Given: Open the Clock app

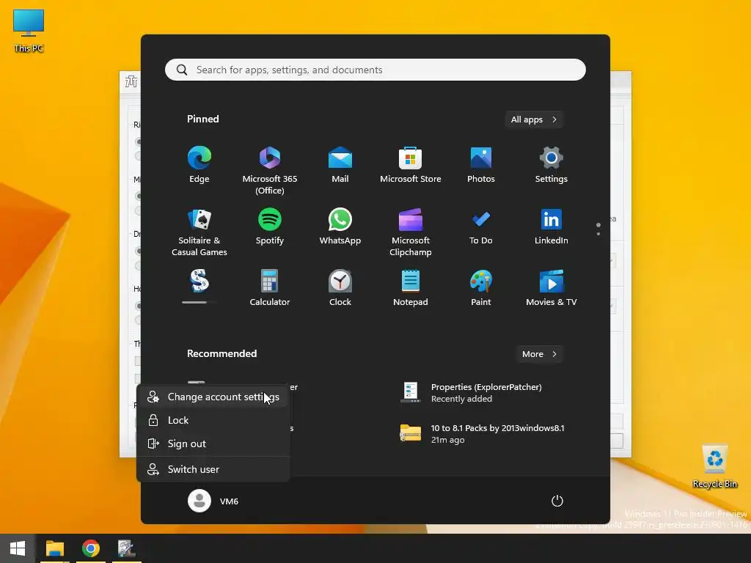Looking at the screenshot, I should pos(340,287).
